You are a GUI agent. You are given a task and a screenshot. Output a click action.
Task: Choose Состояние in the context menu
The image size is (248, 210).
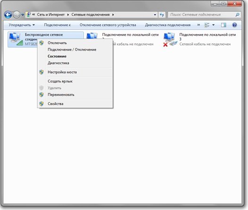[x=57, y=56]
